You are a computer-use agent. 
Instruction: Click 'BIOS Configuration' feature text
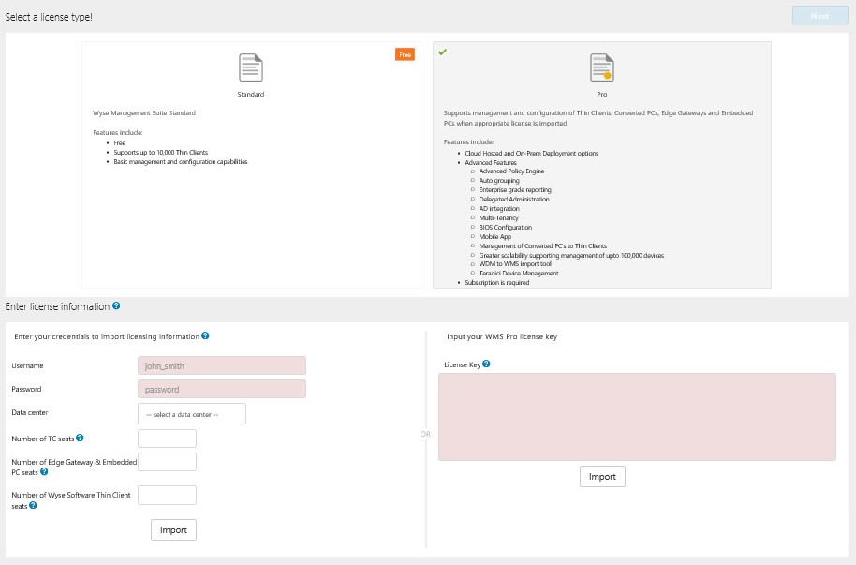coord(505,227)
